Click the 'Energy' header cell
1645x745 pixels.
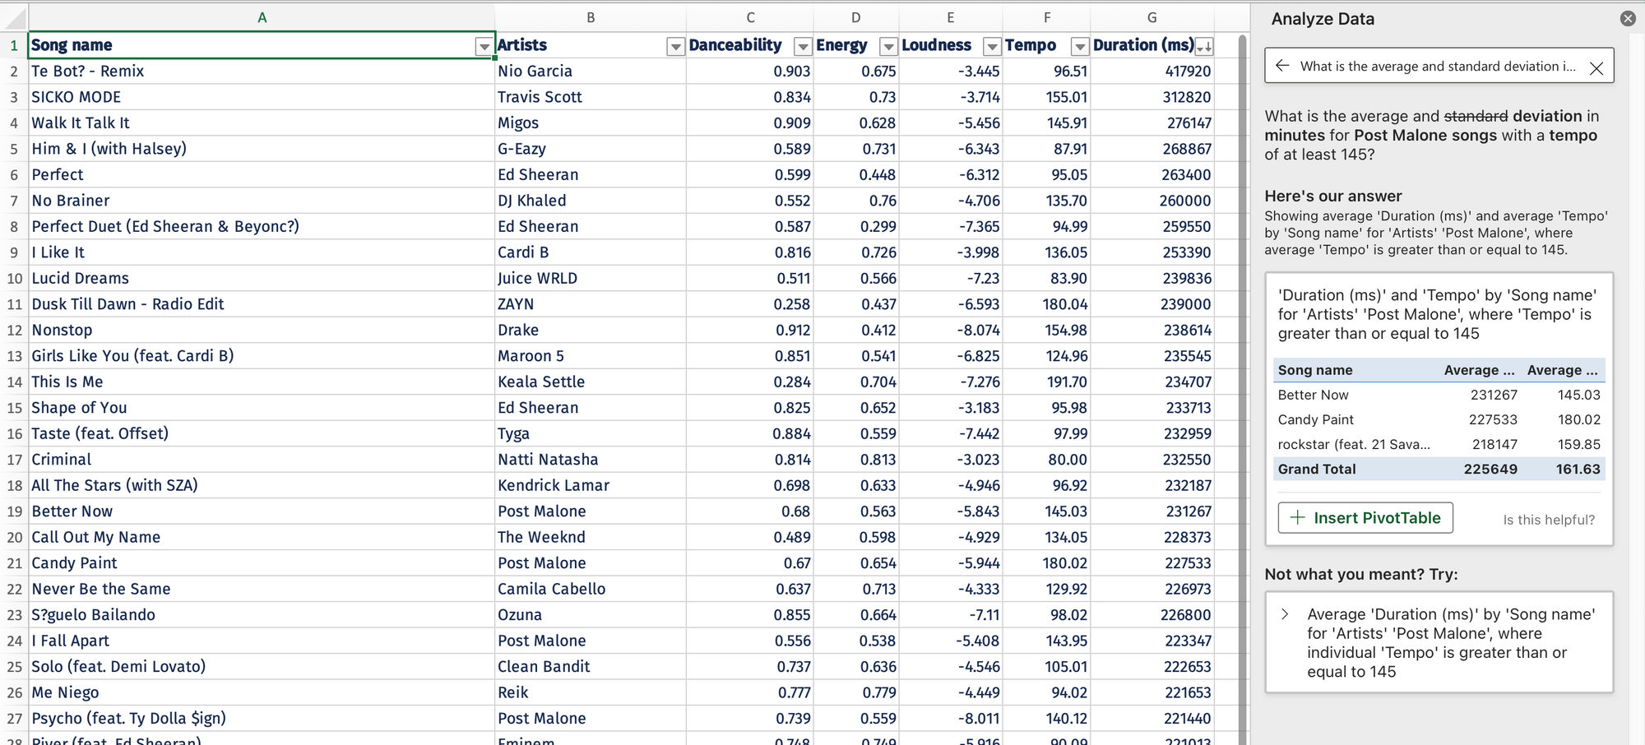coord(856,45)
